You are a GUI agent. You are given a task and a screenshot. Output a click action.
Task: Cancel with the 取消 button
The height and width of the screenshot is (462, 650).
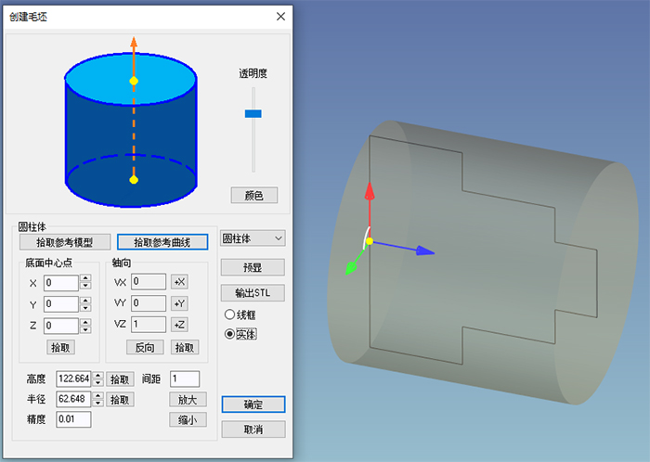click(253, 430)
